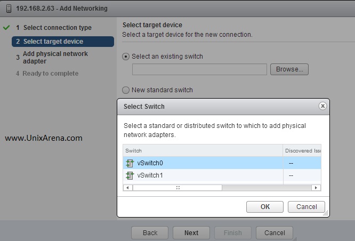
Task: Click the host icon in the title bar
Action: click(x=9, y=9)
